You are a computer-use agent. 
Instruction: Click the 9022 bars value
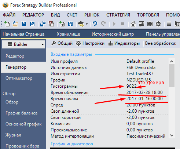pos(131,86)
